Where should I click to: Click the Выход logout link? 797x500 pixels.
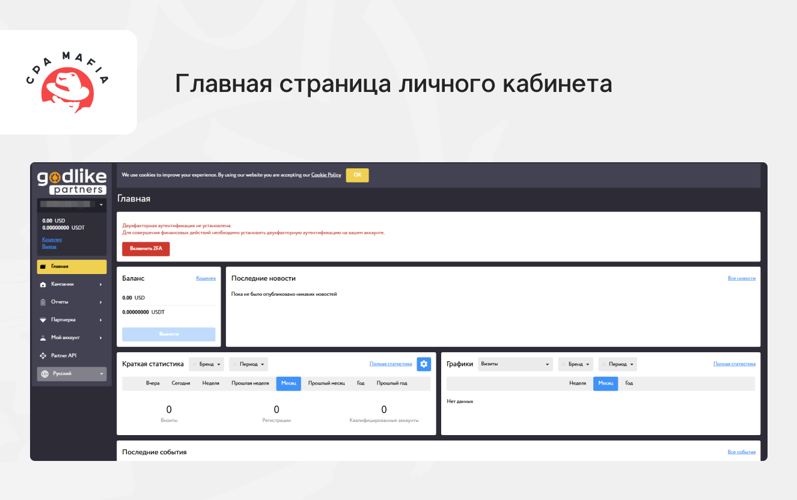click(49, 246)
